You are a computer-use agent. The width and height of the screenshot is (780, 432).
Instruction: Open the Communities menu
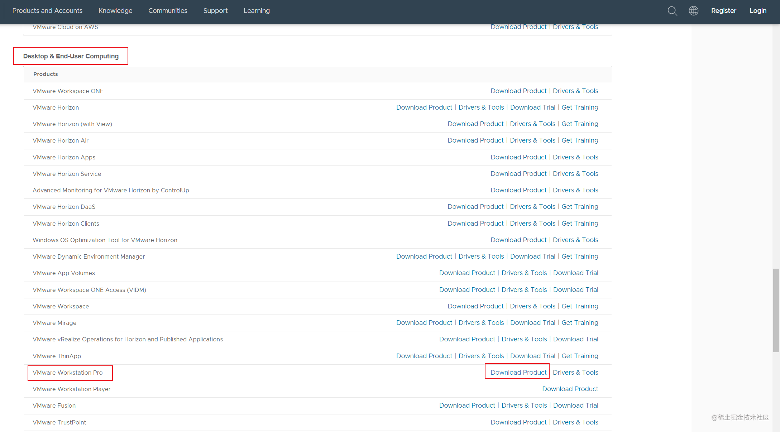point(168,11)
